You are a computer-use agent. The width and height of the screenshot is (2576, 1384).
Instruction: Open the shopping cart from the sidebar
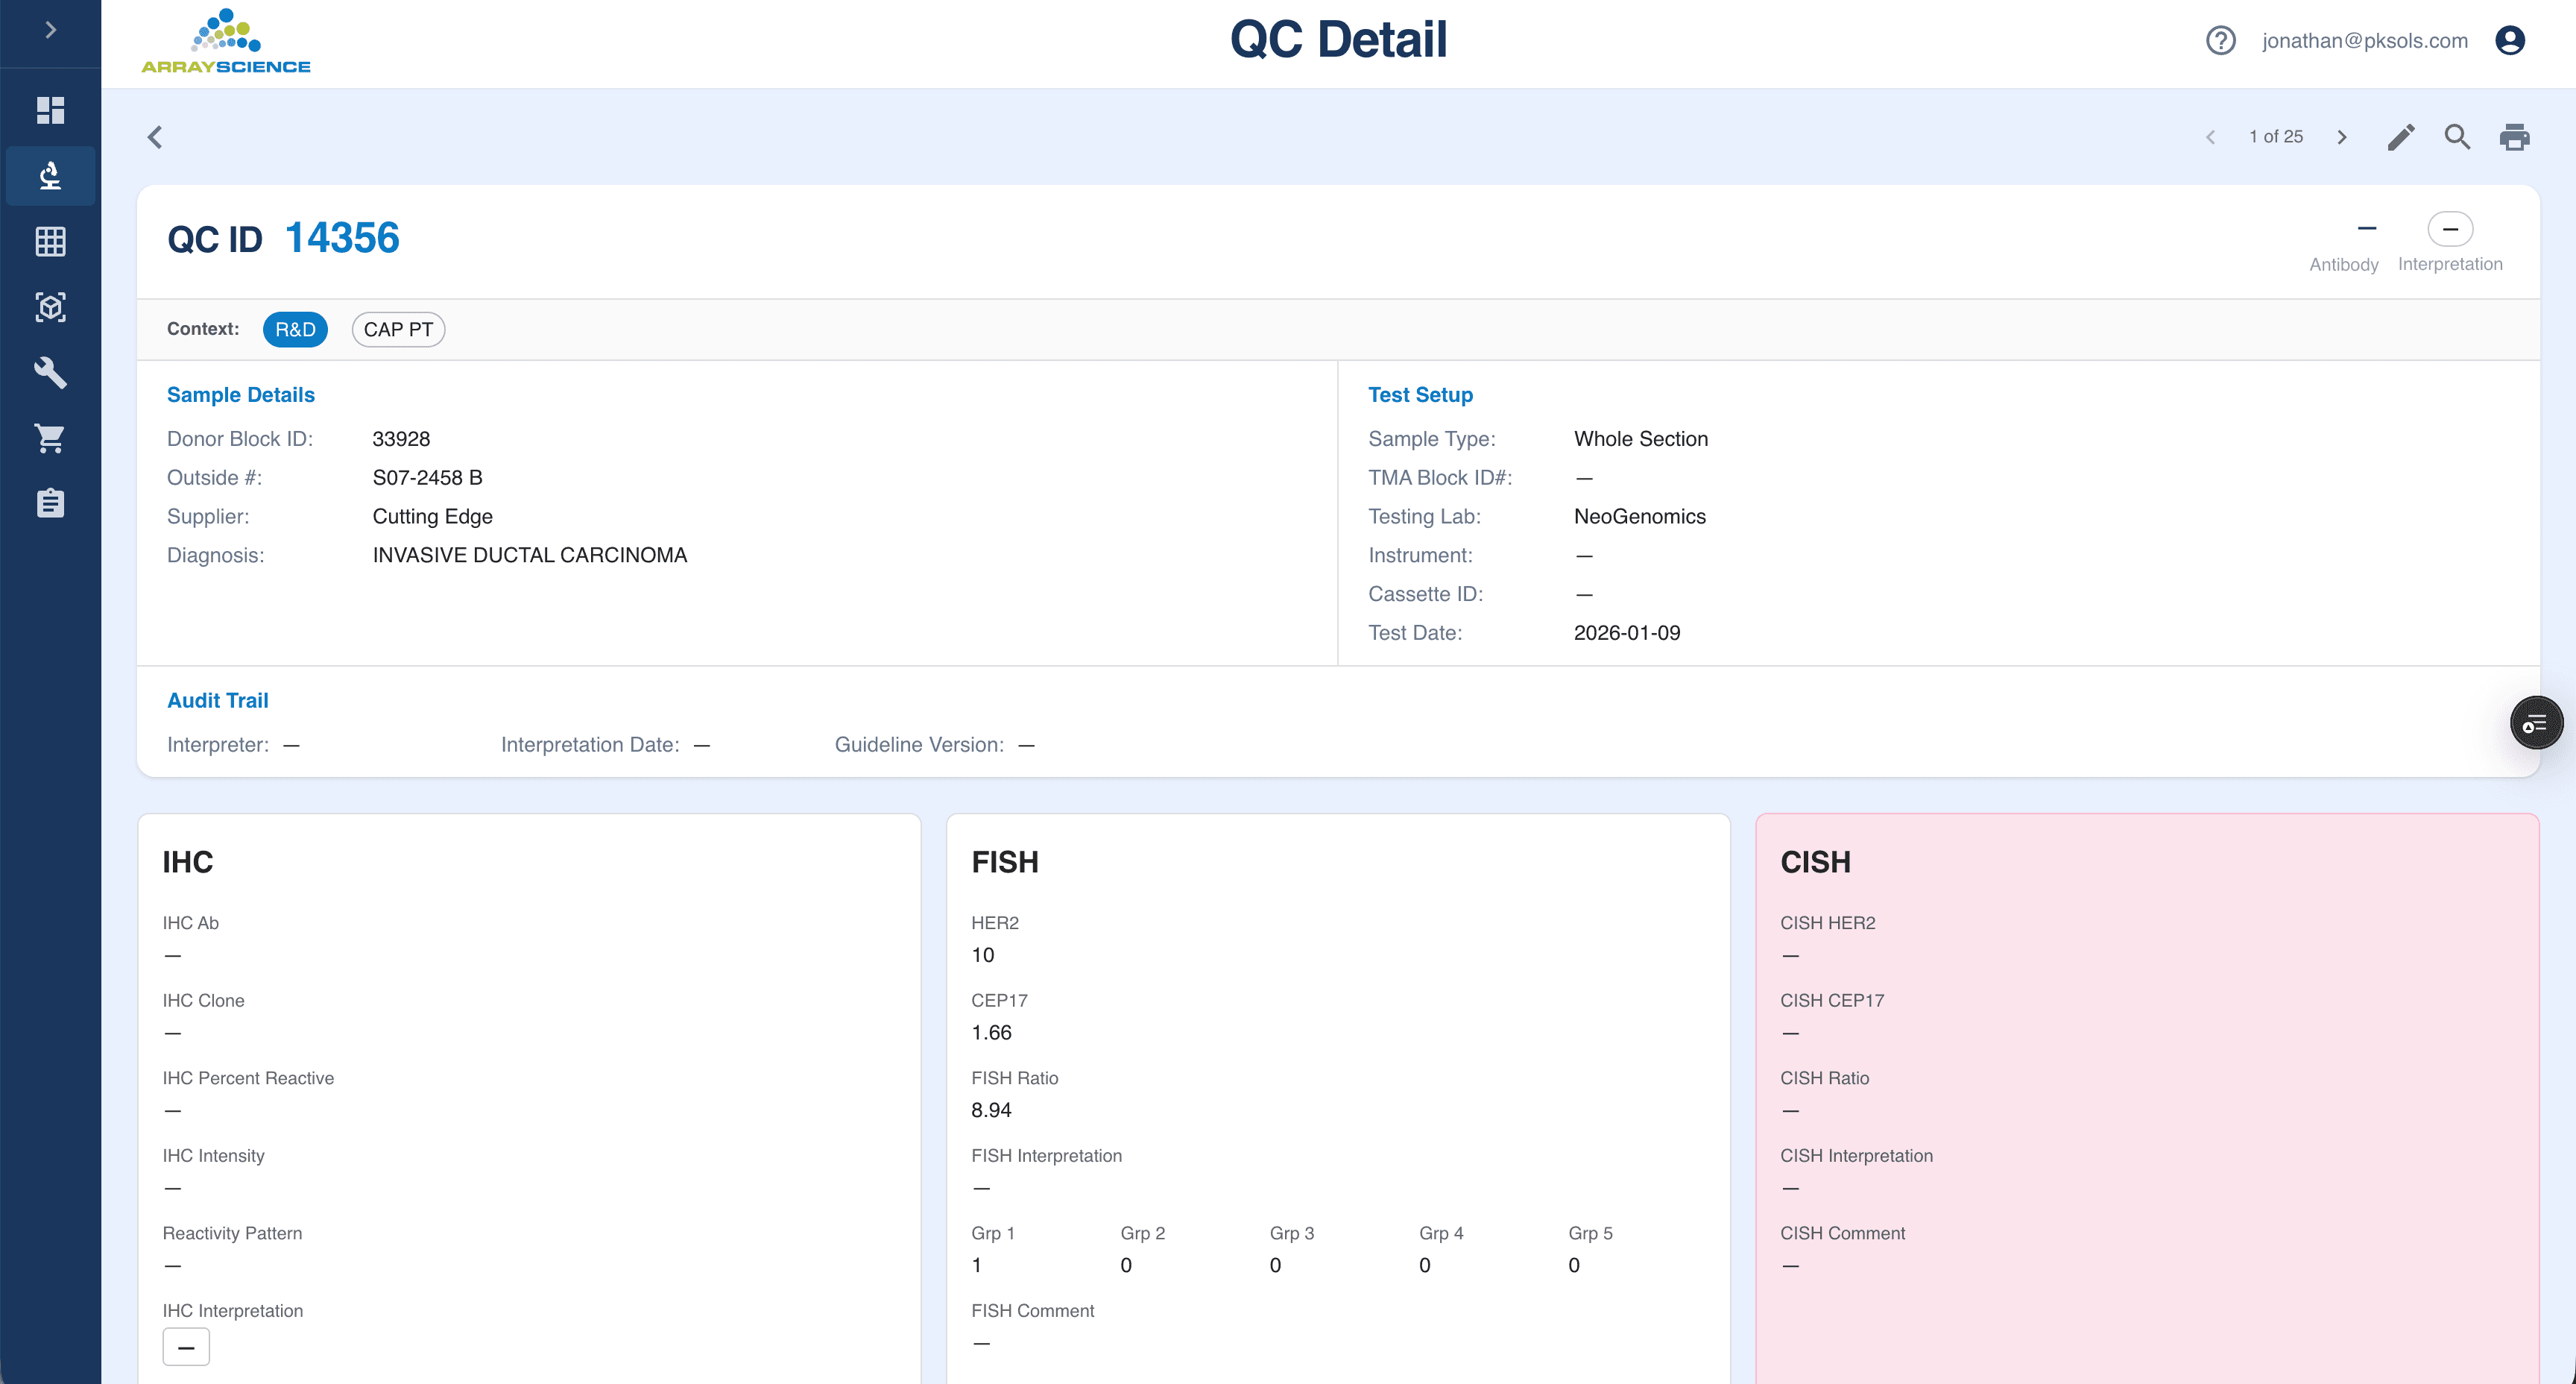coord(50,438)
